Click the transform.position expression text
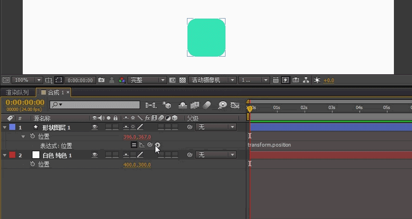The image size is (412, 219). coord(269,145)
